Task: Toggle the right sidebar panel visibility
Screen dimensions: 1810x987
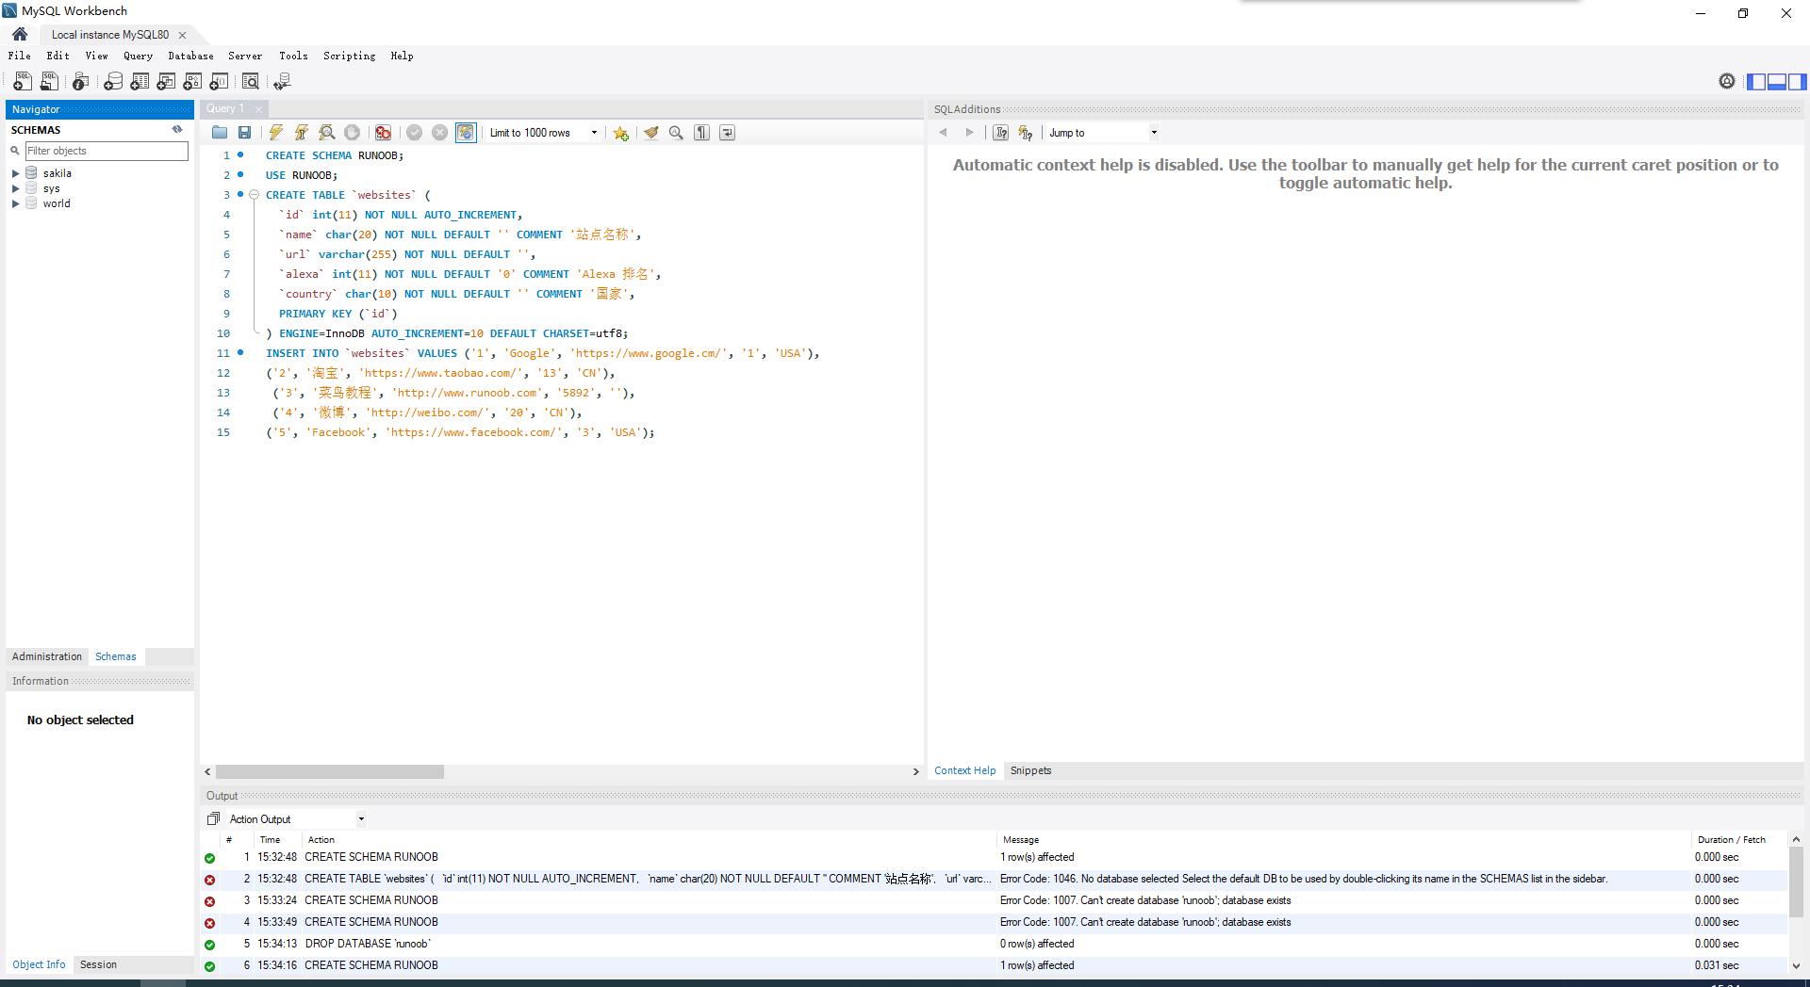Action: (1798, 82)
